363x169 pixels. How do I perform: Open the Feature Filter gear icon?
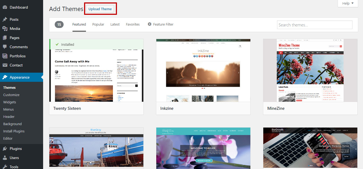pyautogui.click(x=150, y=24)
